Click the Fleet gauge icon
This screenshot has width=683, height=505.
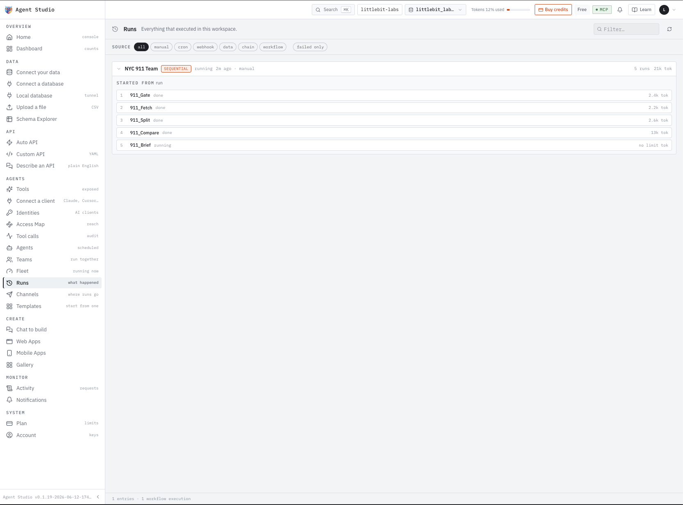[9, 271]
